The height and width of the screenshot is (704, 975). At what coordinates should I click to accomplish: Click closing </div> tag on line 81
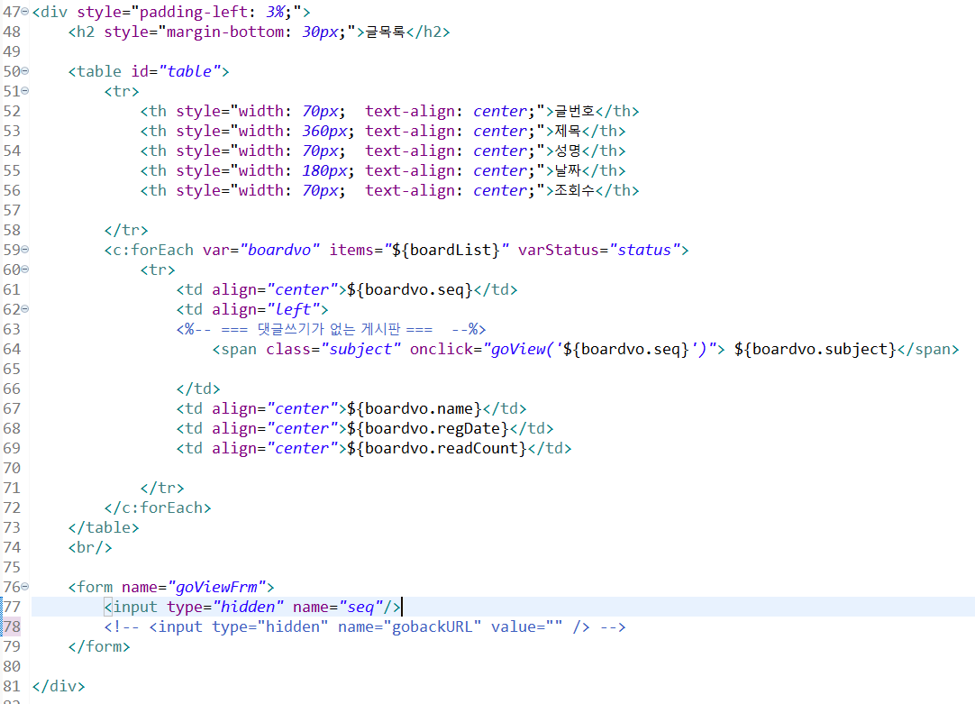coord(59,687)
